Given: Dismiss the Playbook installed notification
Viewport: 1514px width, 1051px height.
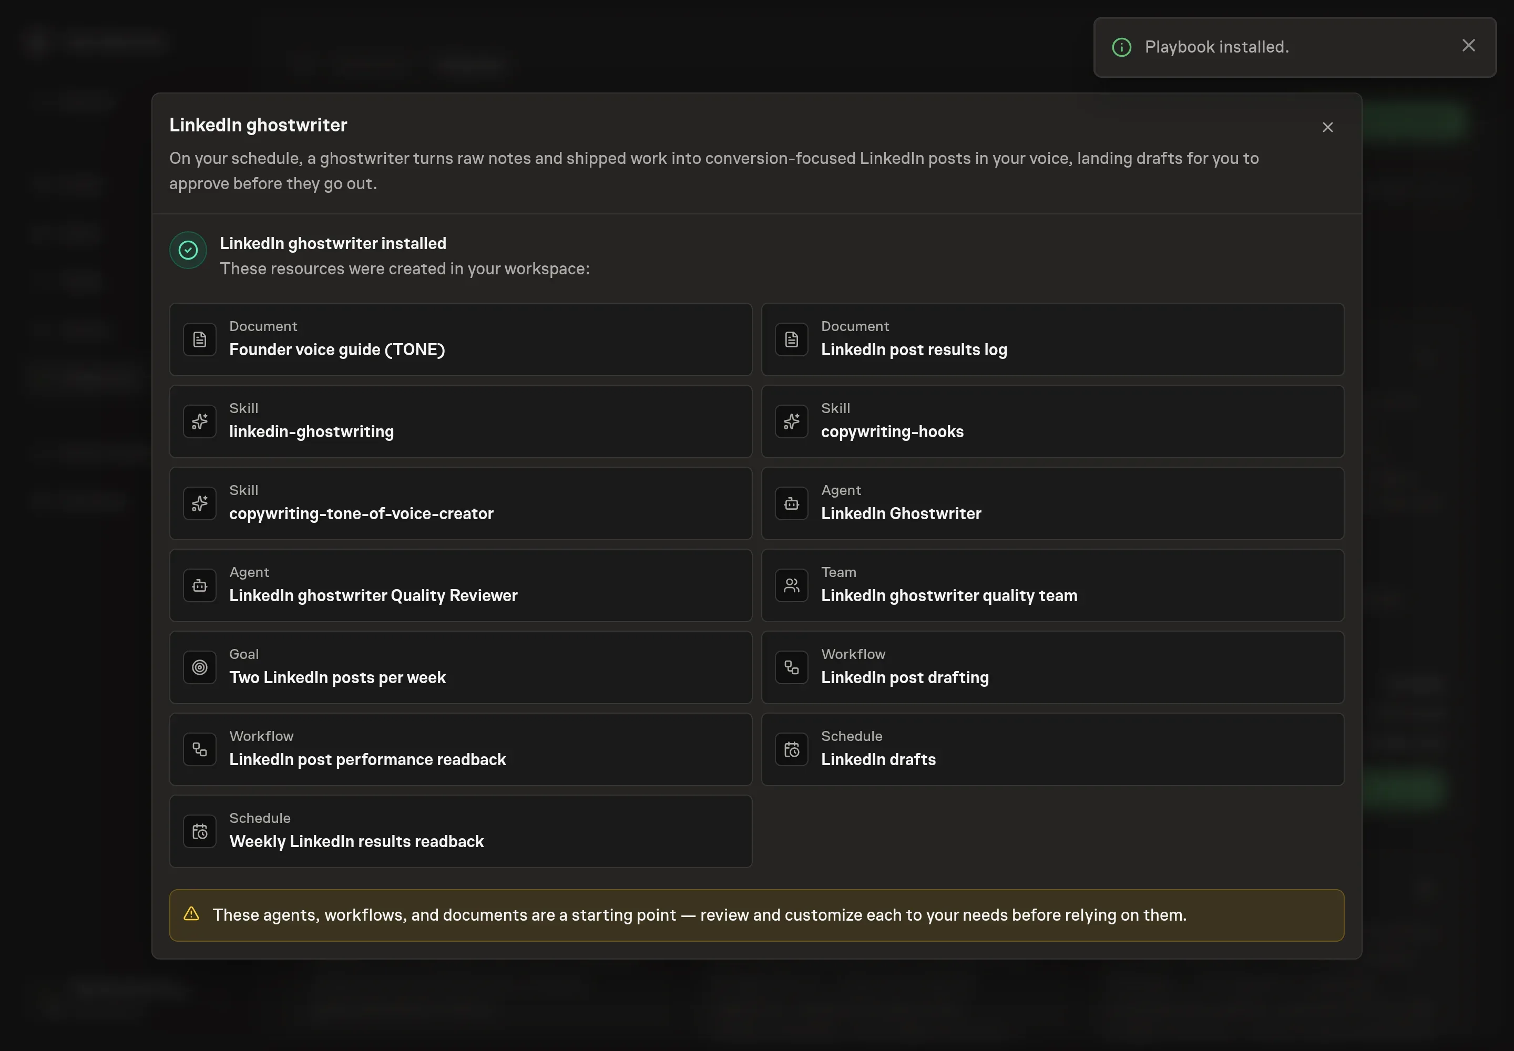Looking at the screenshot, I should point(1469,45).
